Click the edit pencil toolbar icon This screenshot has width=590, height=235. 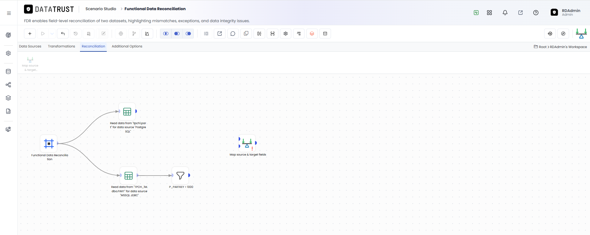[103, 34]
